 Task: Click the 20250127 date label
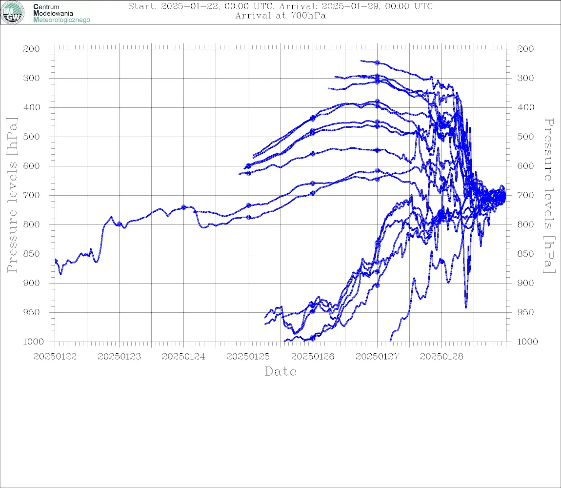click(x=377, y=357)
